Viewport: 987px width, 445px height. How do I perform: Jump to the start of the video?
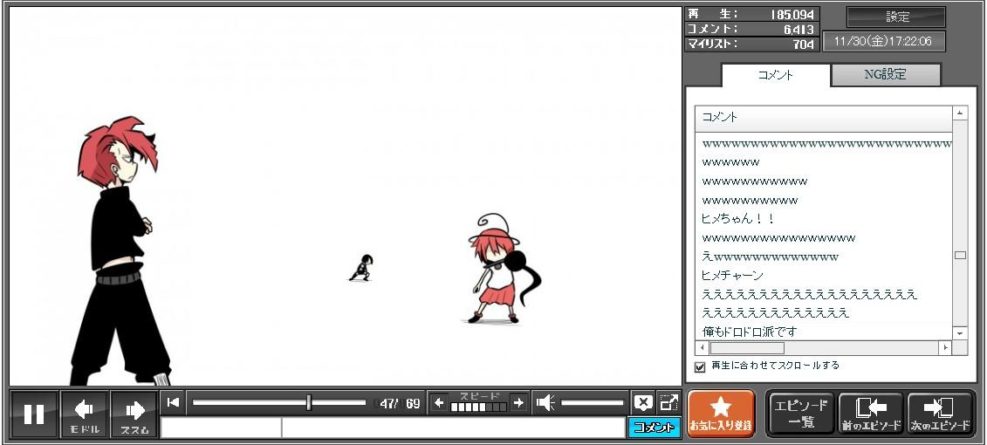click(x=174, y=402)
